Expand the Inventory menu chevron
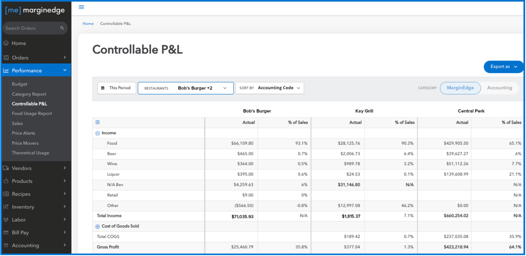Screen dimensions: 526x256 [x=65, y=206]
